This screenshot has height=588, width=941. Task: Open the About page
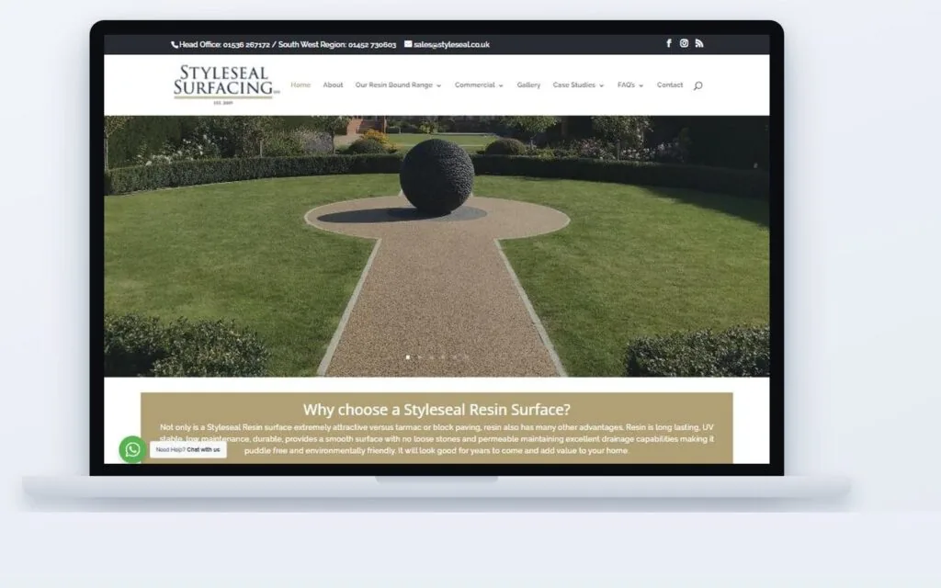[x=333, y=85]
